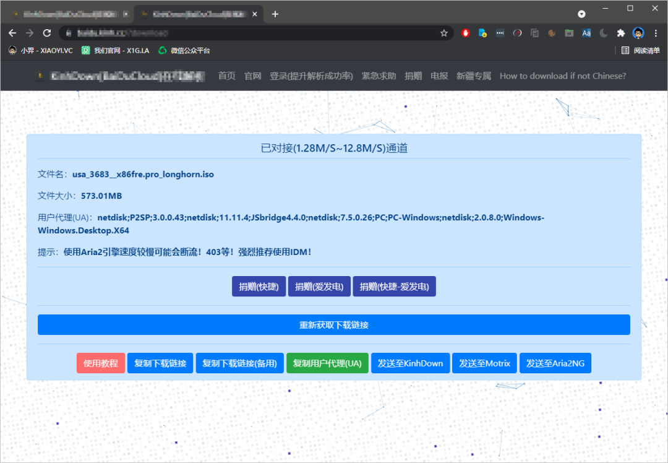Open the 登录(提升解析成功率) nav link
This screenshot has height=463, width=668.
tap(311, 76)
